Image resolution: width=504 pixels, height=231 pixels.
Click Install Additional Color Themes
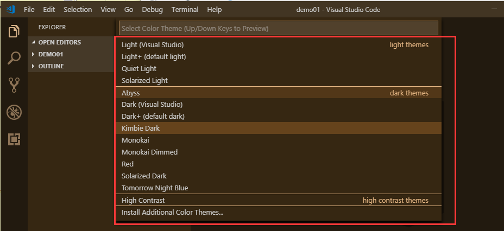point(172,213)
